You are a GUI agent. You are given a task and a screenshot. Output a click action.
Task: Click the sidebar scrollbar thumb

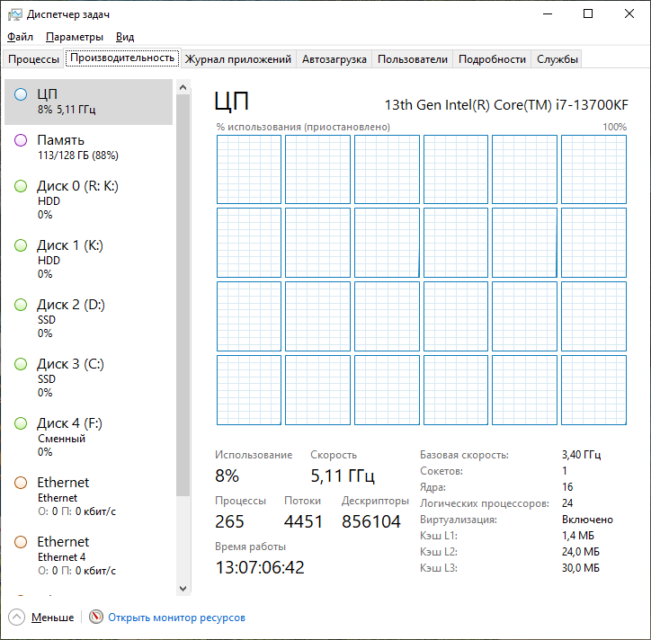click(183, 295)
